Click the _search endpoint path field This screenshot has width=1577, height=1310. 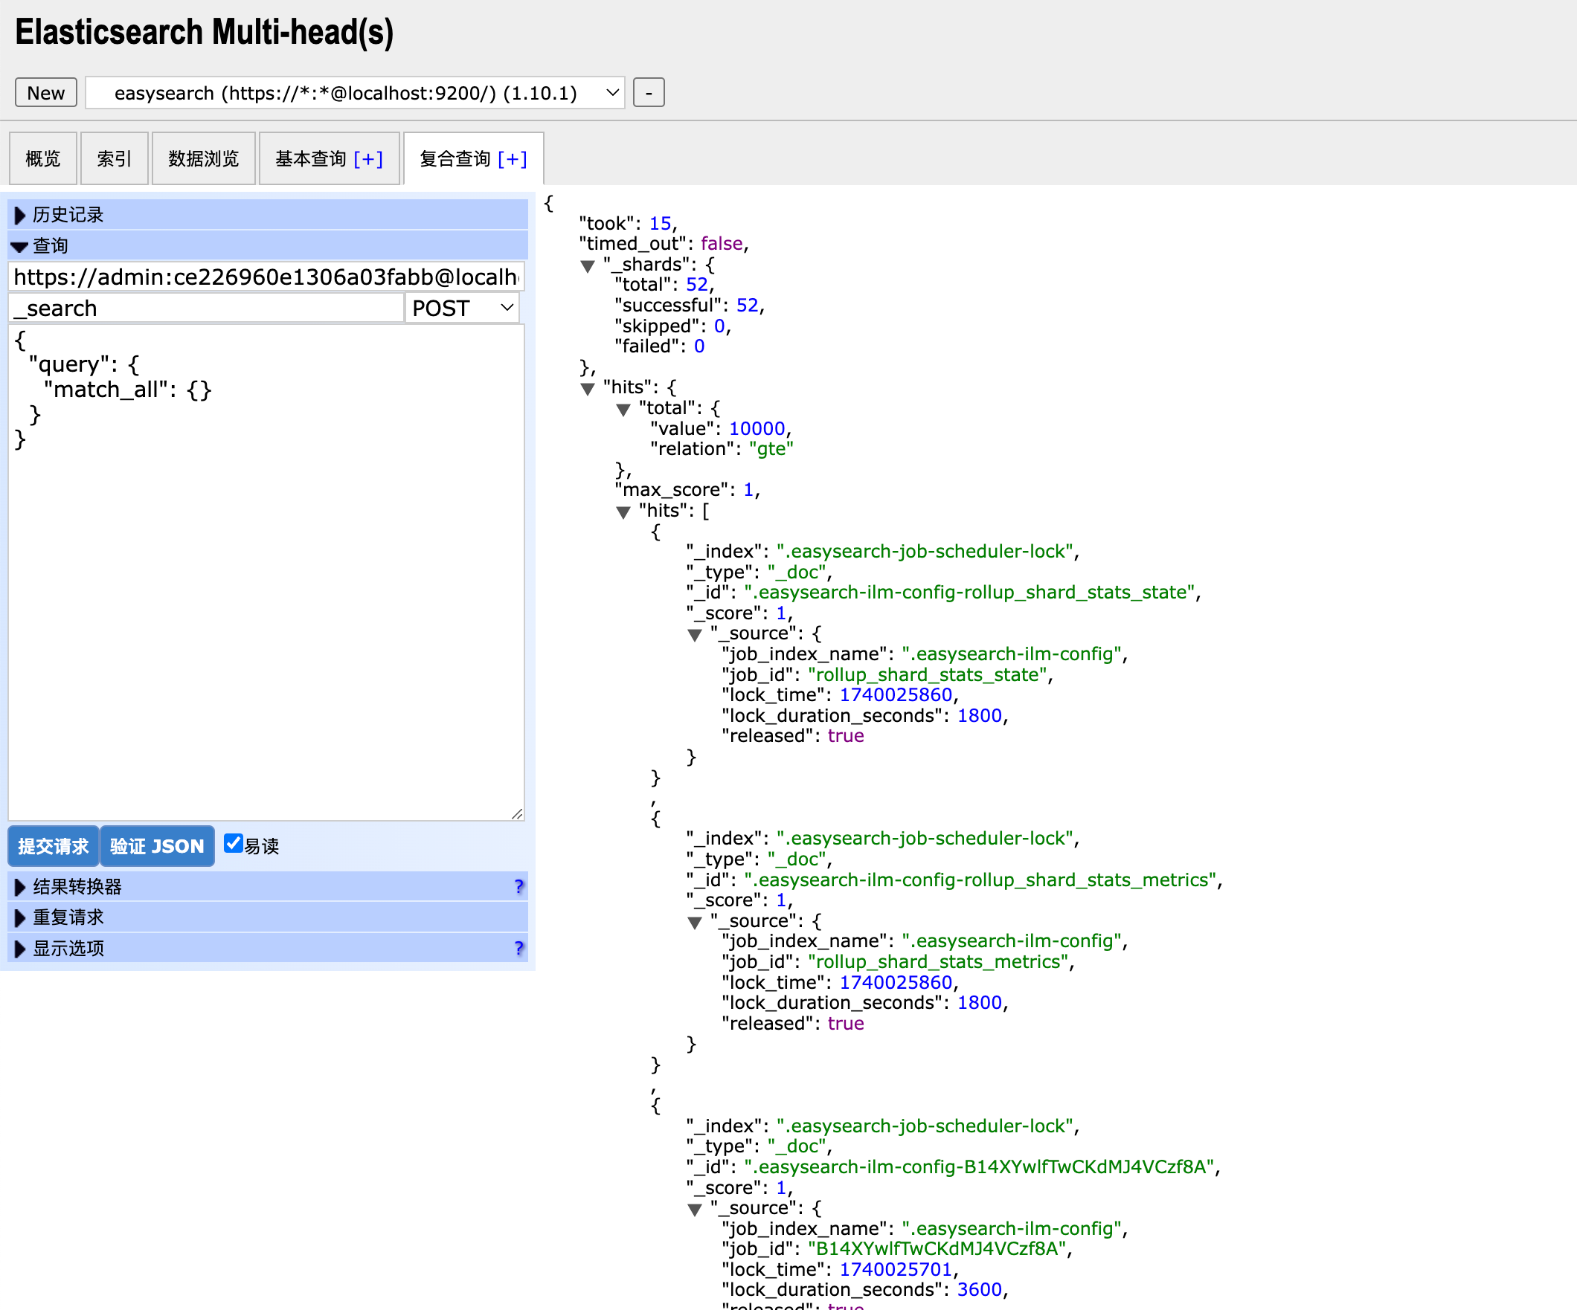coord(207,309)
